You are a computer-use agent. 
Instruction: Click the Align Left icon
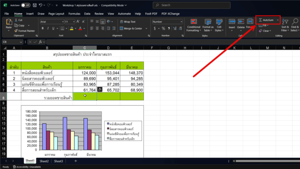[92, 28]
